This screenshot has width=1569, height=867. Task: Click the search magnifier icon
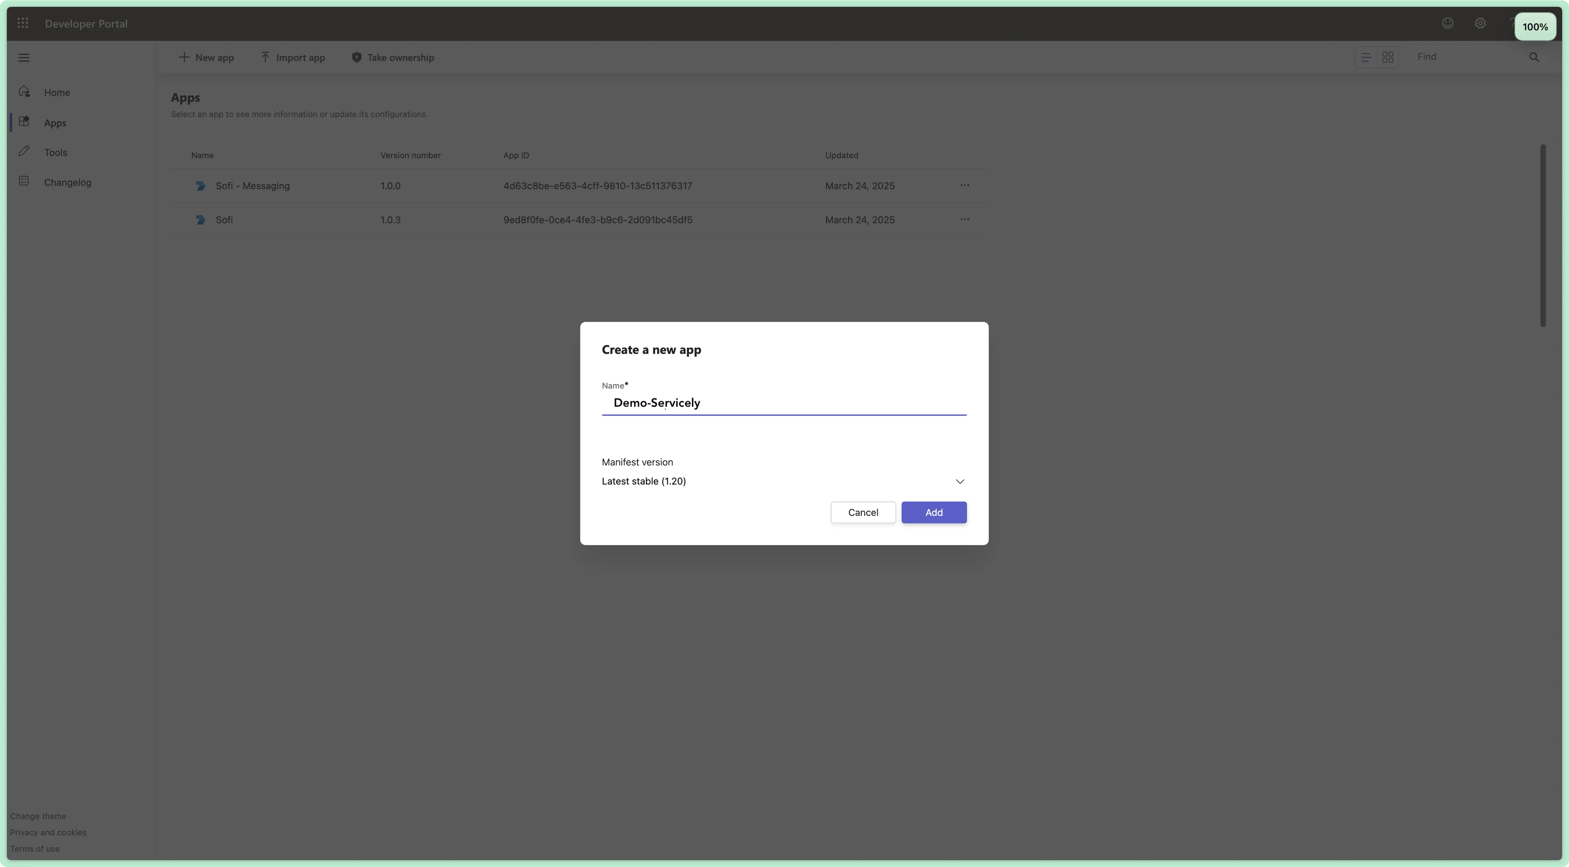pos(1534,57)
